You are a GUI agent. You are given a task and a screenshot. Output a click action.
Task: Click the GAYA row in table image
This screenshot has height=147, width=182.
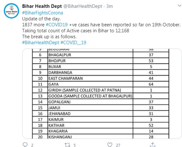pos(101,84)
